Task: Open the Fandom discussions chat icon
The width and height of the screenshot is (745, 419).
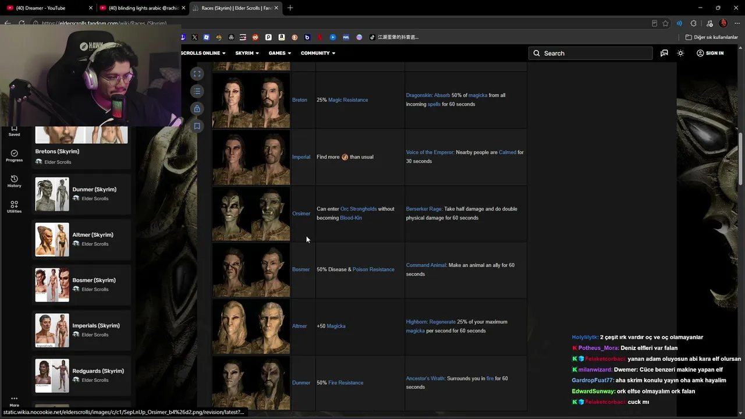Action: (664, 53)
